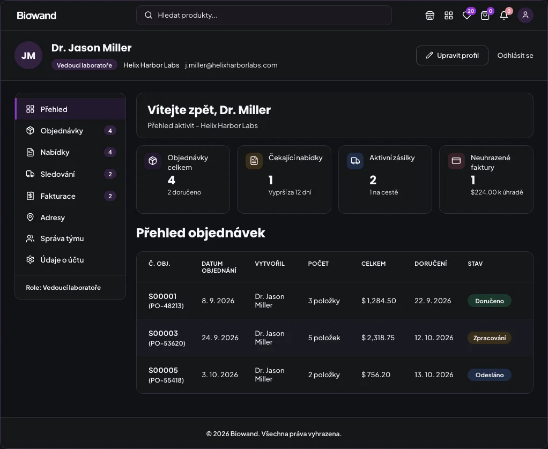Click Odhlásit se link

tap(515, 55)
